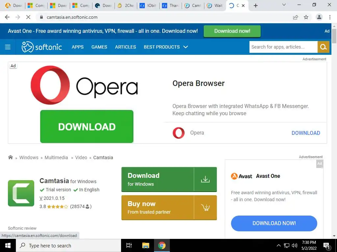Click the share page icon in address bar
337x252 pixels.
(x=296, y=17)
